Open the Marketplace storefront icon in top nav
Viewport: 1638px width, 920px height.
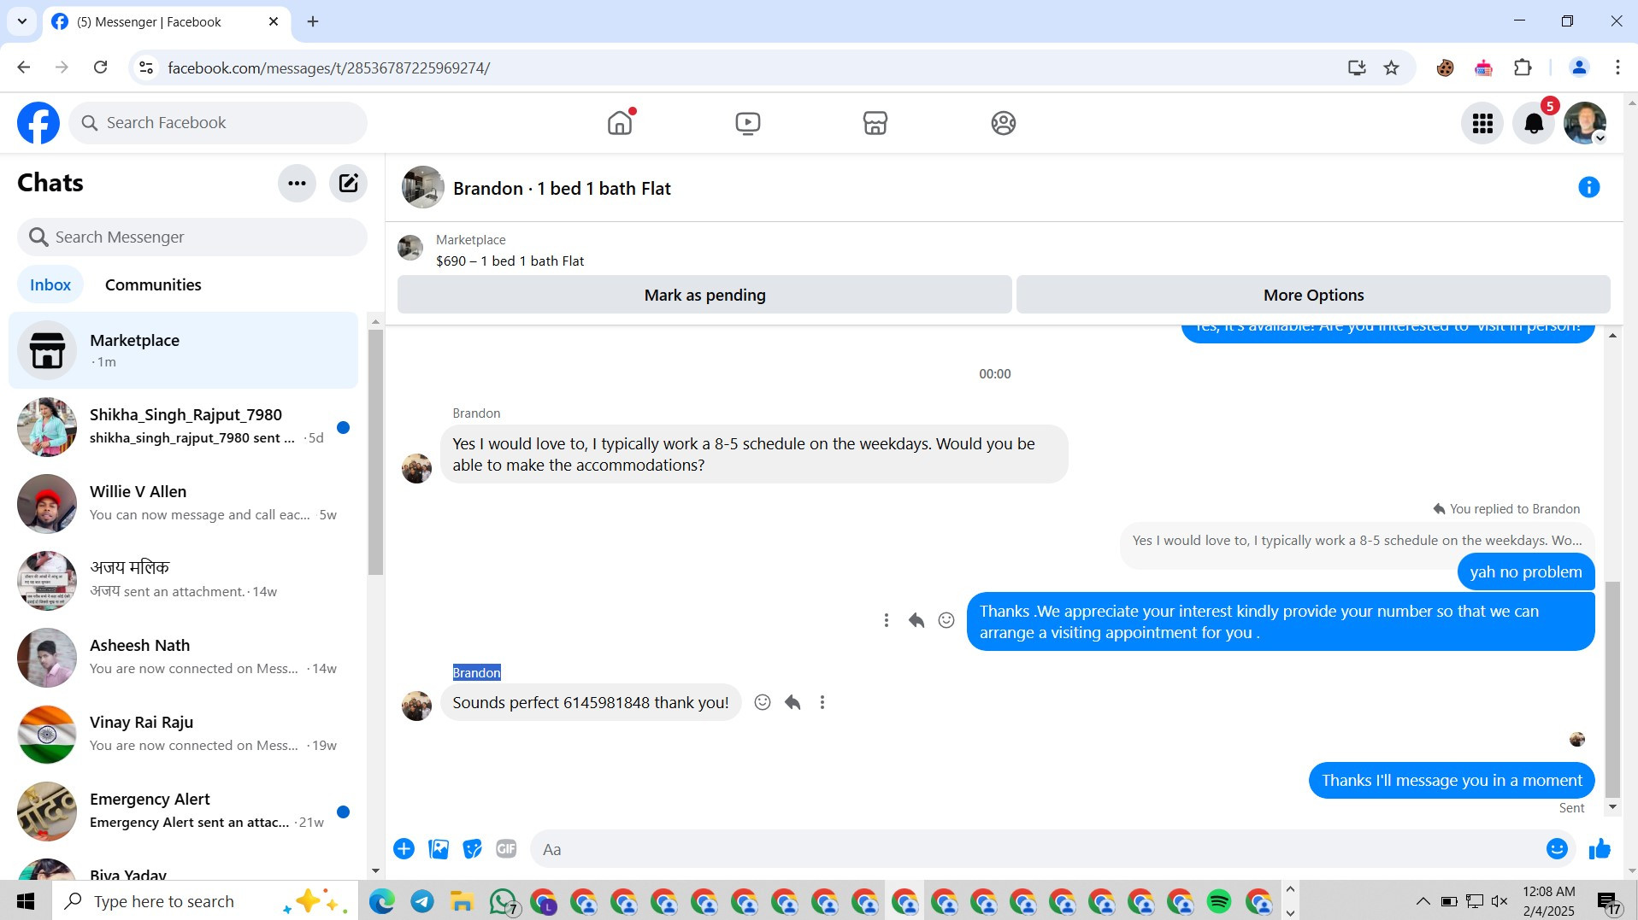tap(875, 123)
